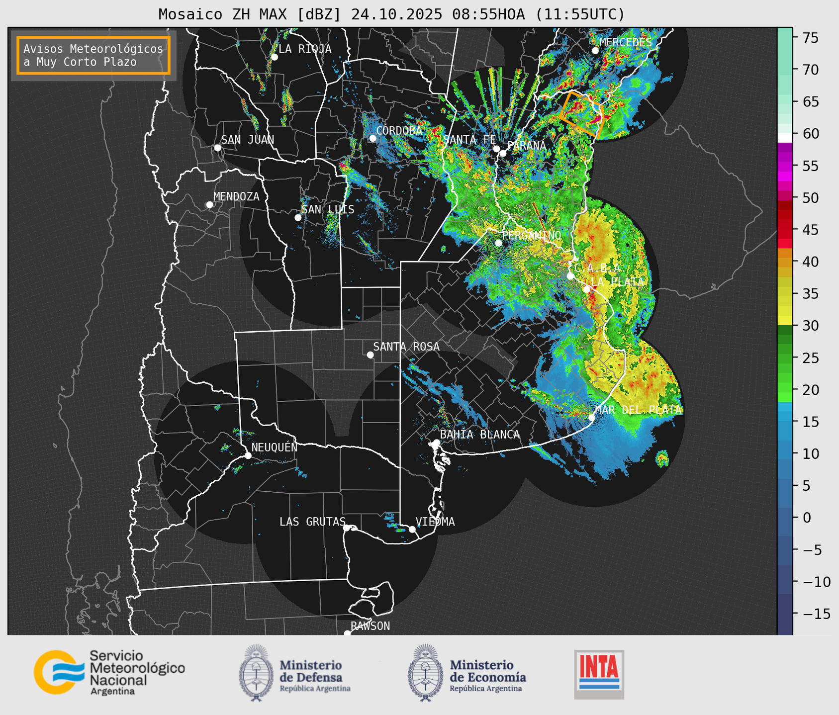Viewport: 839px width, 715px height.
Task: Click the SANTA FE city label
Action: point(469,140)
